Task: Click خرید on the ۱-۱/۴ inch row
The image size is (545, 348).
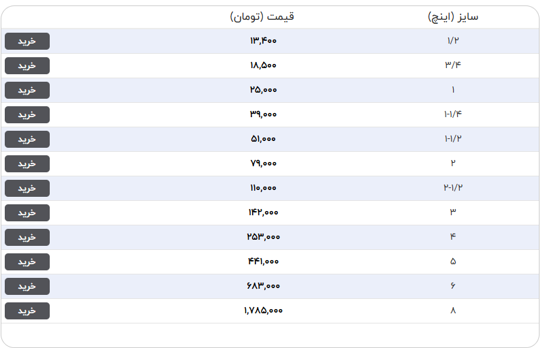Action: point(27,114)
